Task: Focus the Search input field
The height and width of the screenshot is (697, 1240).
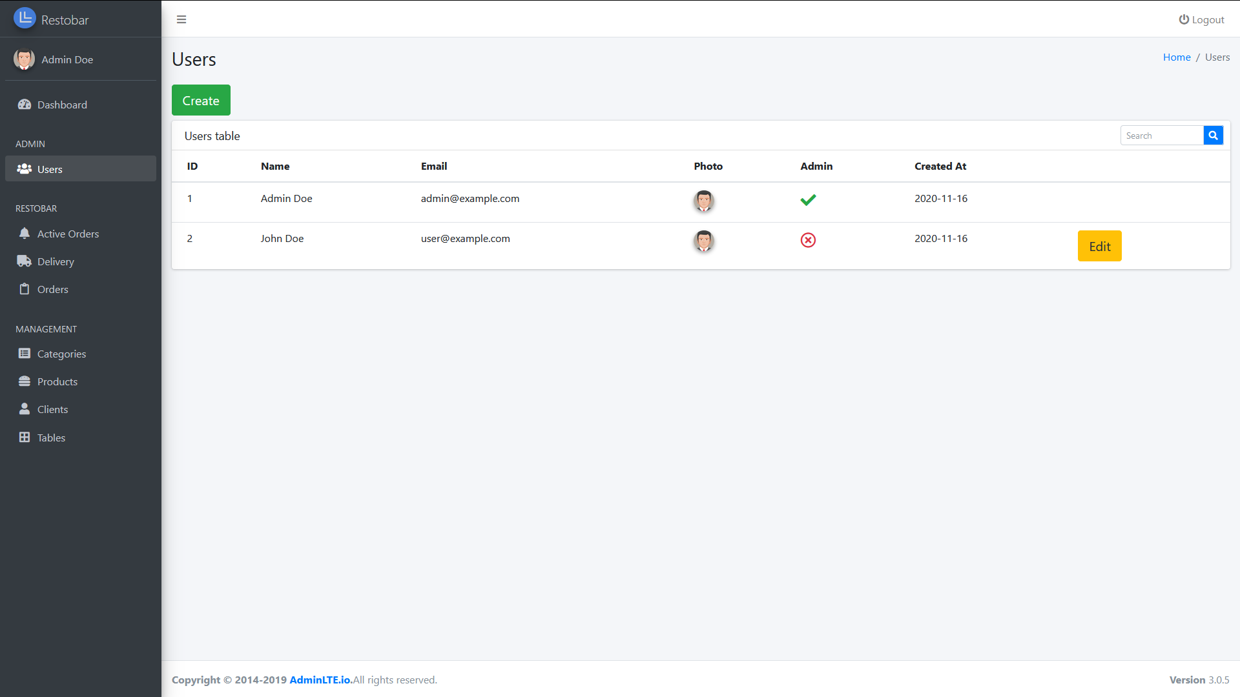Action: [1161, 136]
